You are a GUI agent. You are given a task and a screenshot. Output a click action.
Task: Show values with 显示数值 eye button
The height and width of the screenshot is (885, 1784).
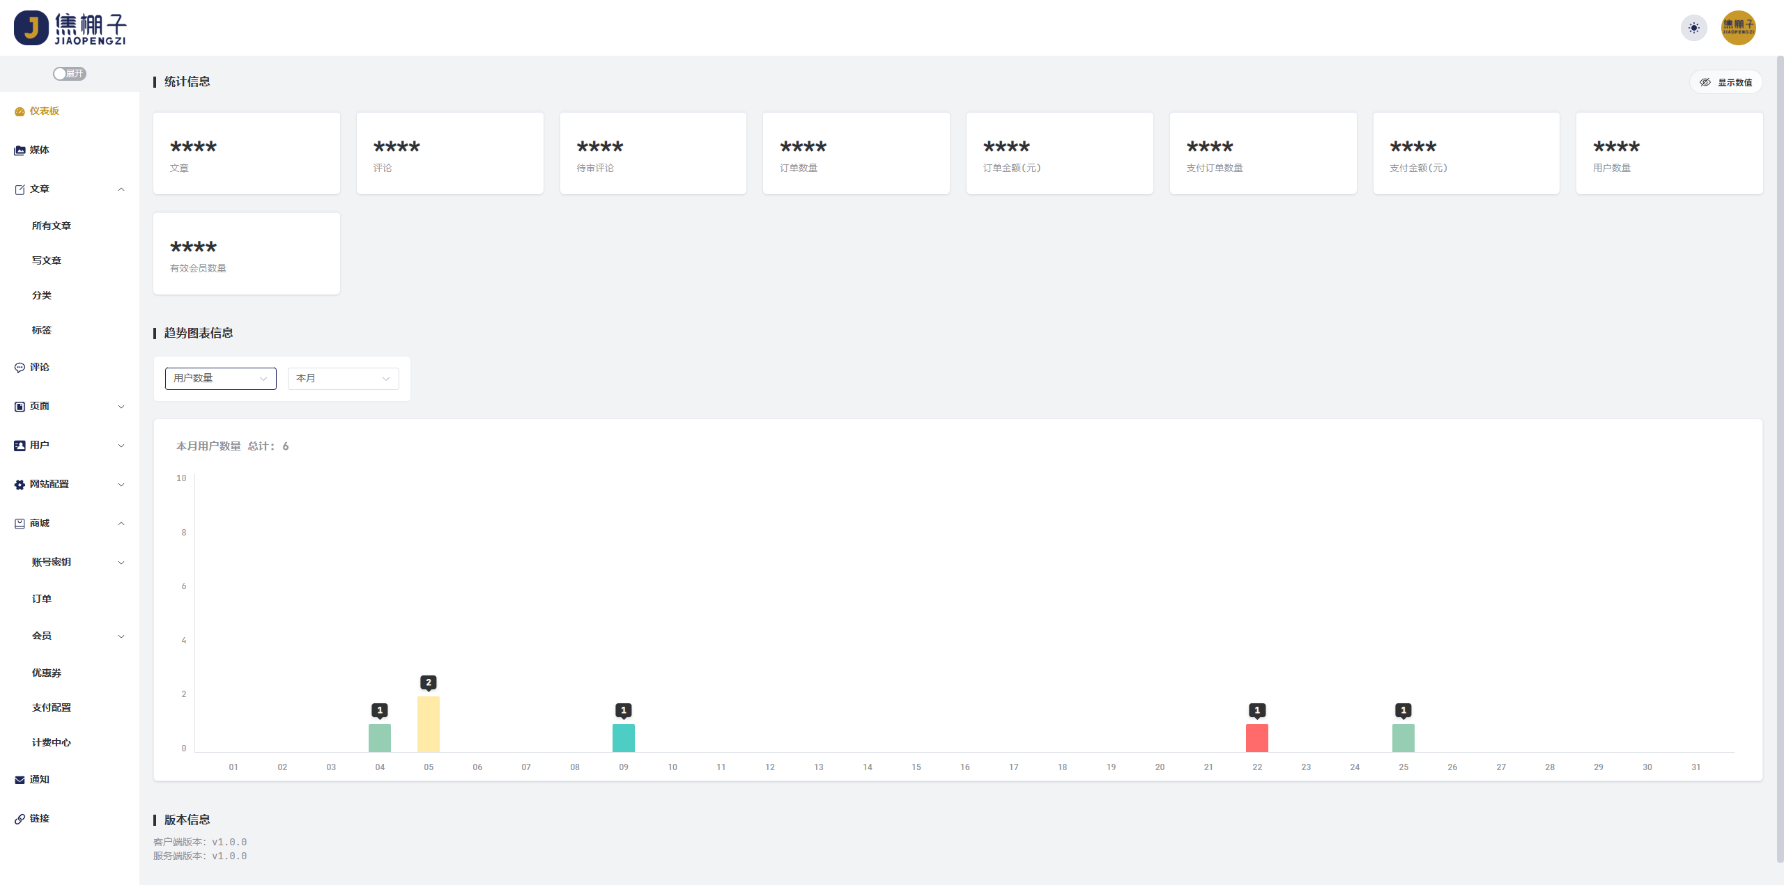[1726, 82]
